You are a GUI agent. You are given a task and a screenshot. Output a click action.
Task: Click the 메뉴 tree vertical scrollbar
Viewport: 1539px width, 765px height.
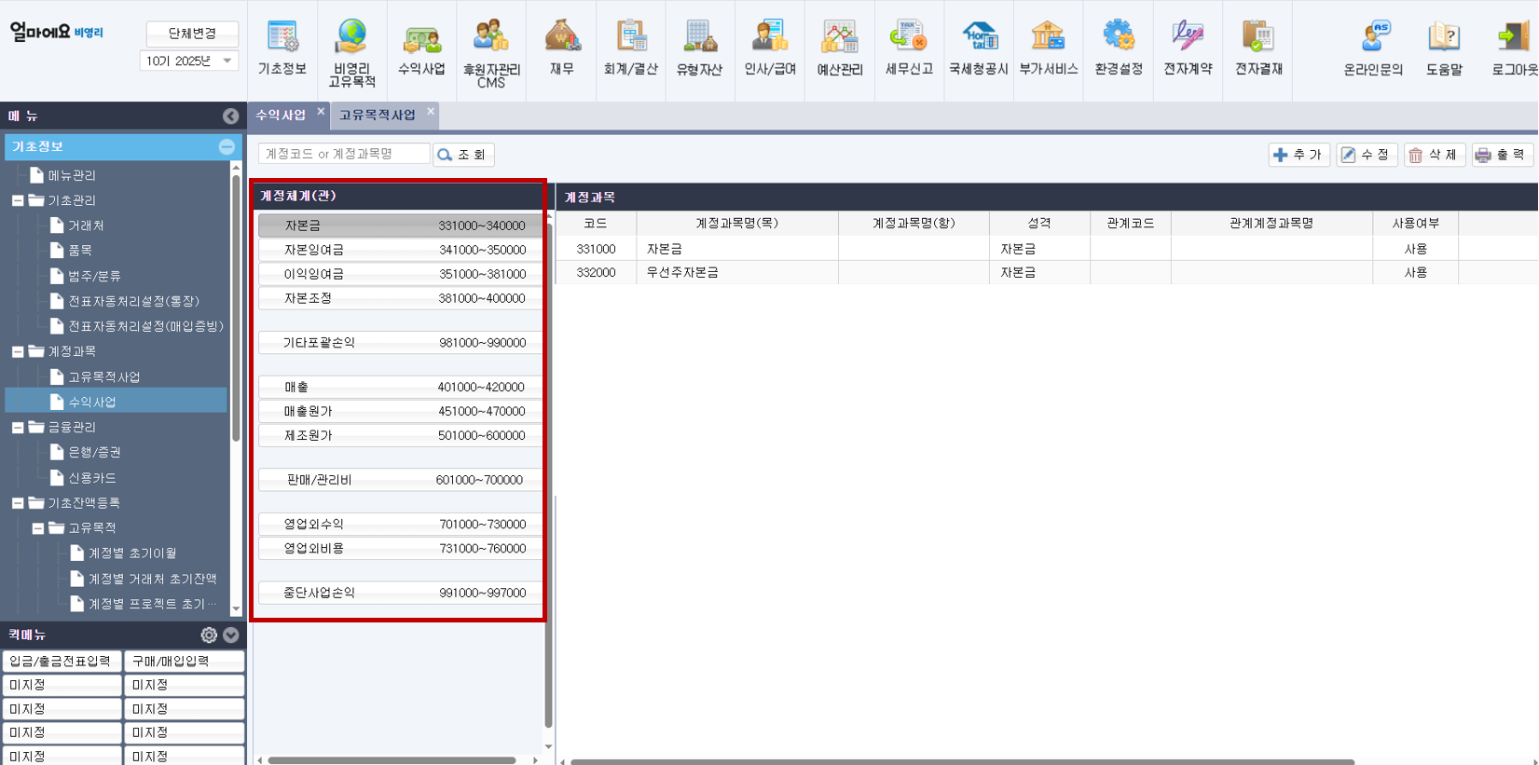point(236,307)
